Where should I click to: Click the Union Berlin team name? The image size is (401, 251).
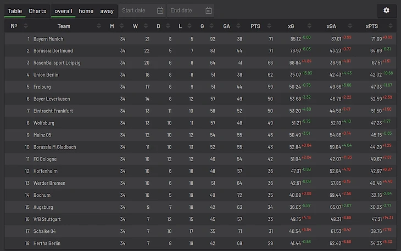pyautogui.click(x=47, y=75)
